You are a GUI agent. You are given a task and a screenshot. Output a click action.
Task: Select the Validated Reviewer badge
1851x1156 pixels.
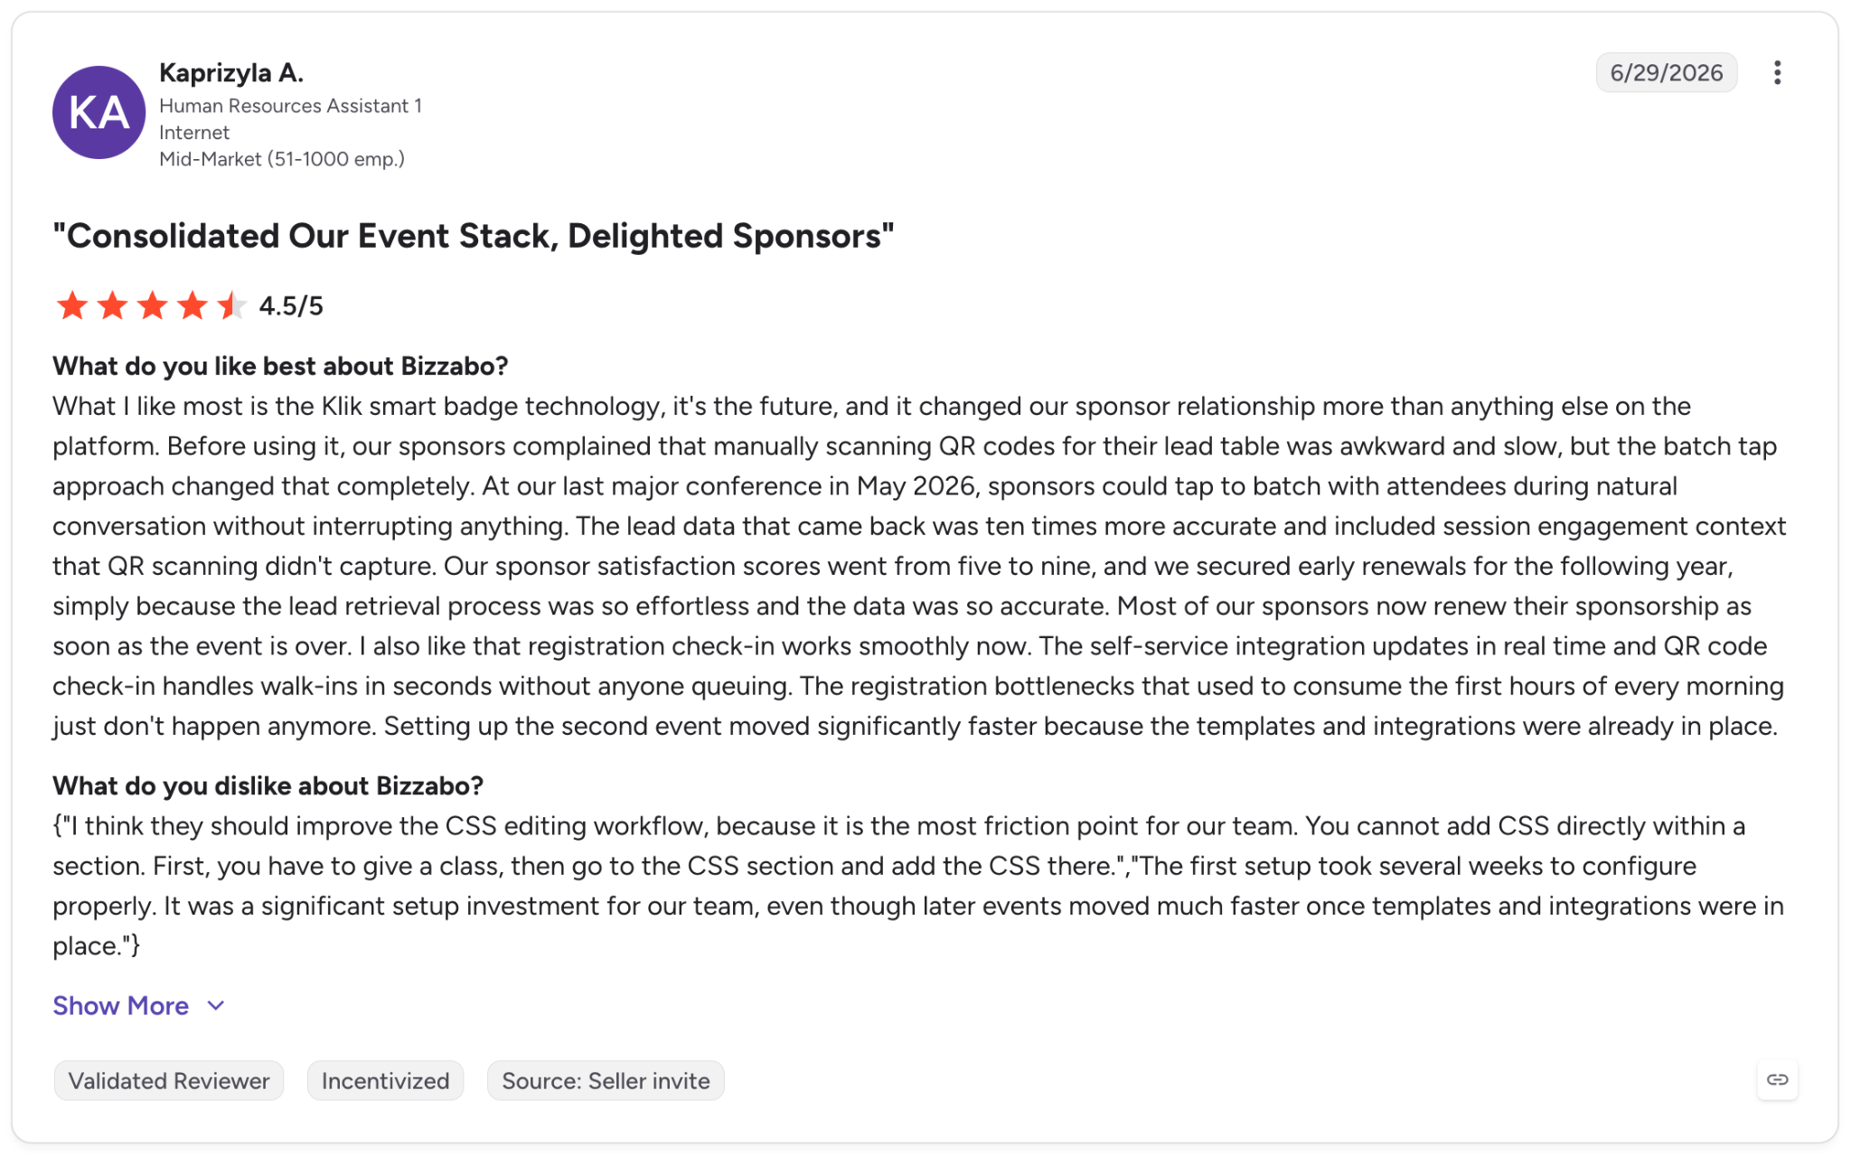point(169,1080)
